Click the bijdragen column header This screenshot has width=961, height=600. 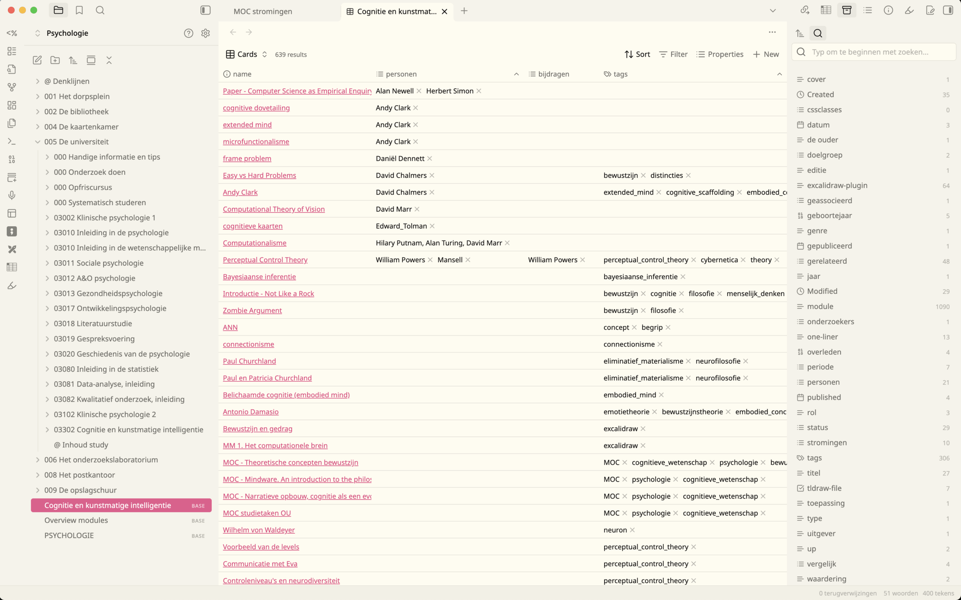tap(561, 74)
